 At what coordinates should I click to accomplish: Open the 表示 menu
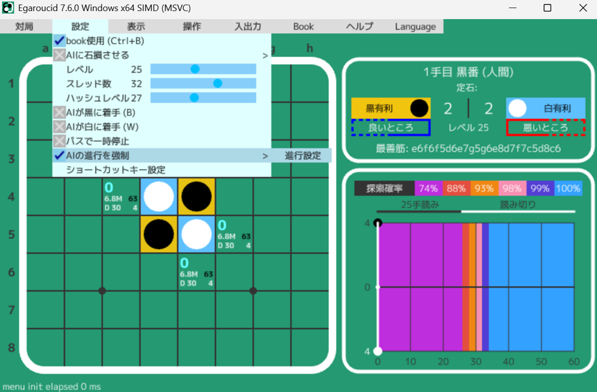(136, 27)
